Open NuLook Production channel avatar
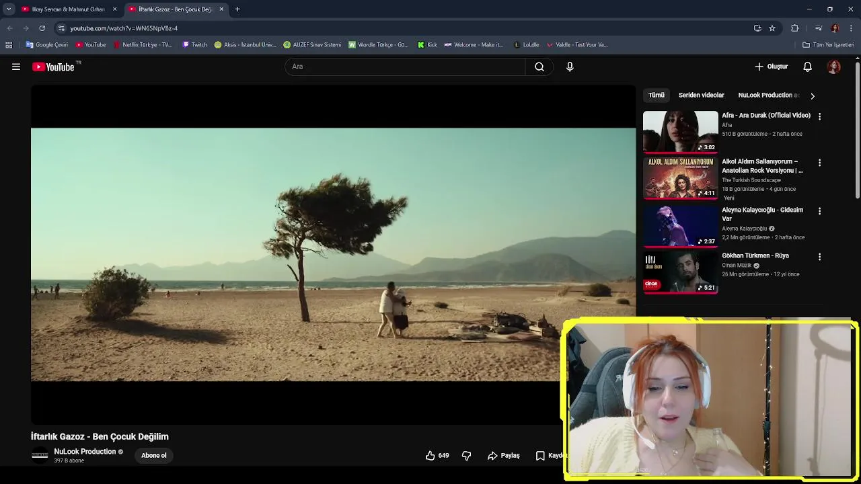The width and height of the screenshot is (861, 484). [40, 455]
